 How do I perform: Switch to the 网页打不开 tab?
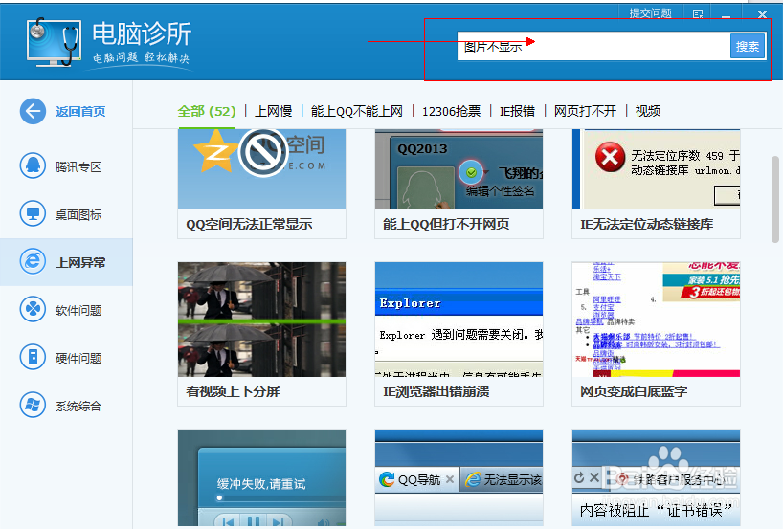[585, 111]
